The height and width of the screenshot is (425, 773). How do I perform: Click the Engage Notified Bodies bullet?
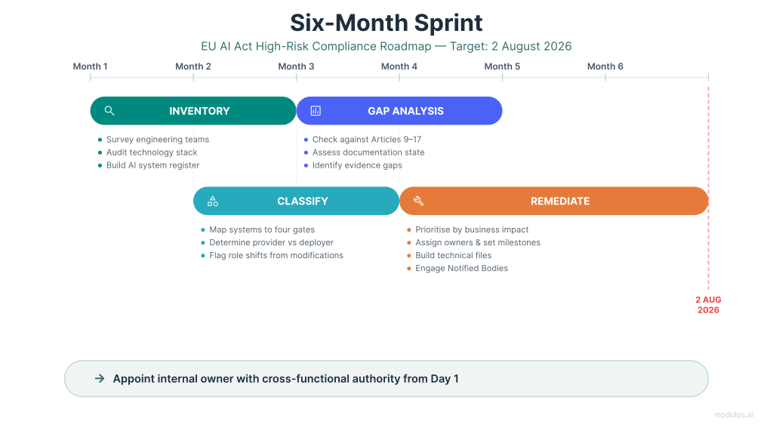[x=461, y=269]
